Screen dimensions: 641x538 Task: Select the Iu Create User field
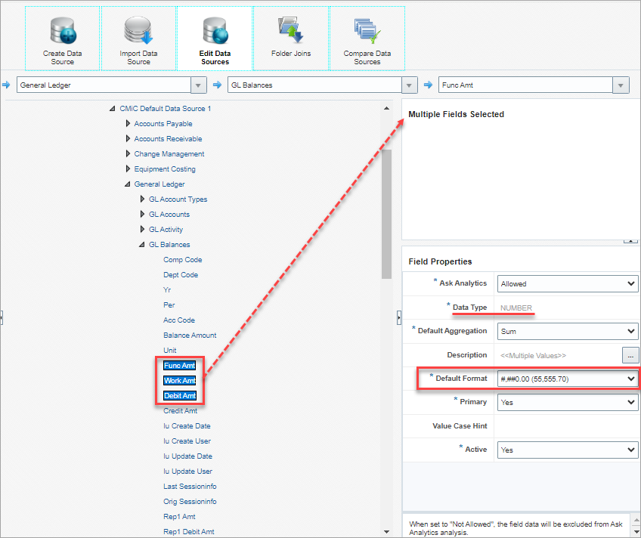pyautogui.click(x=187, y=441)
